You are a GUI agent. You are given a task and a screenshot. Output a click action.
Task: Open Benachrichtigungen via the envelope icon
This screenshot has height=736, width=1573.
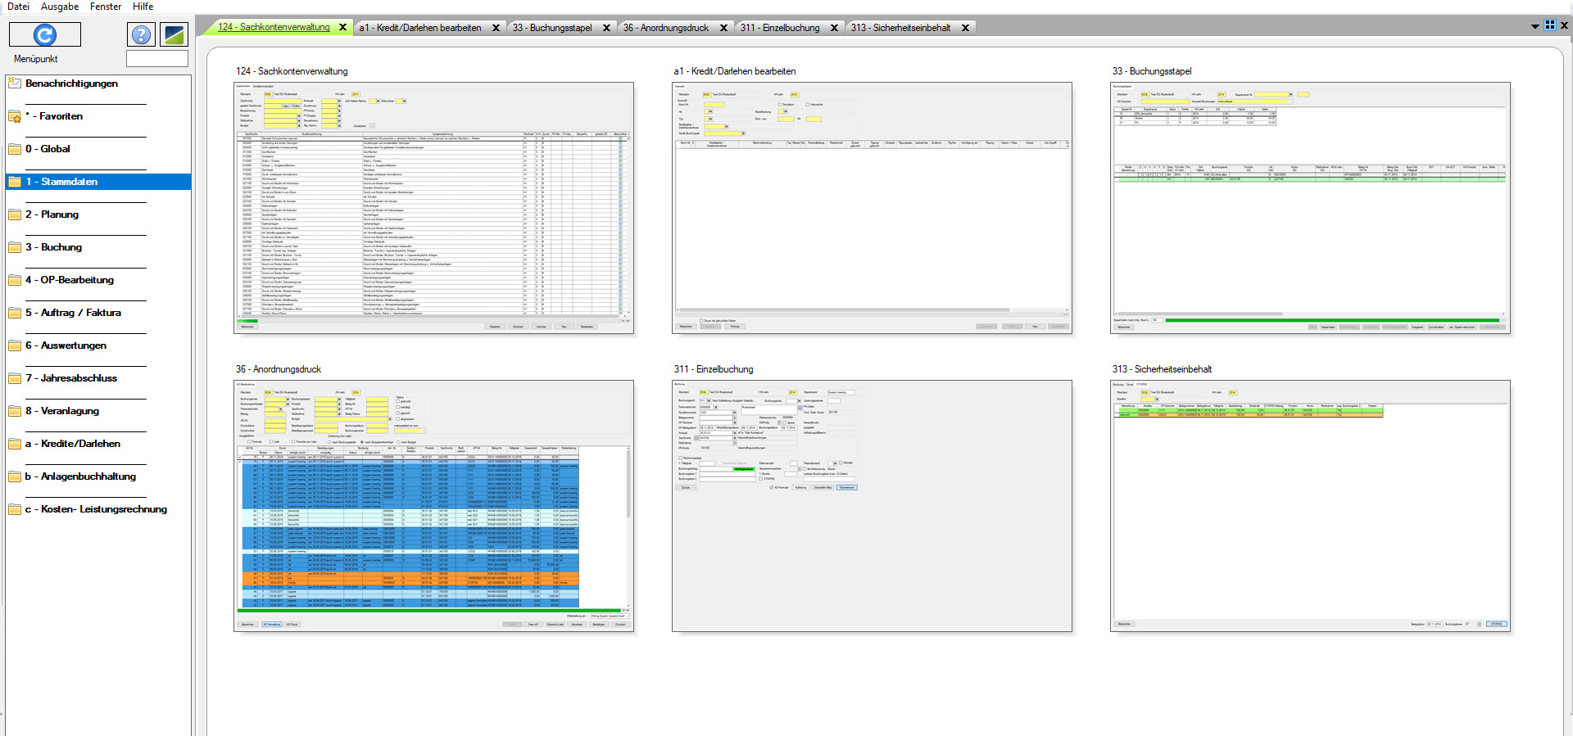15,83
